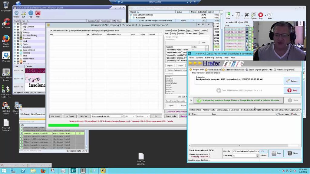The image size is (310, 174).
Task: Collapse Asia Virtual Solutions project group
Action: [x=131, y=15]
